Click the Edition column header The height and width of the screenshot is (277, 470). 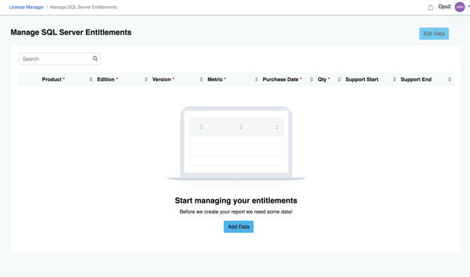(x=107, y=79)
